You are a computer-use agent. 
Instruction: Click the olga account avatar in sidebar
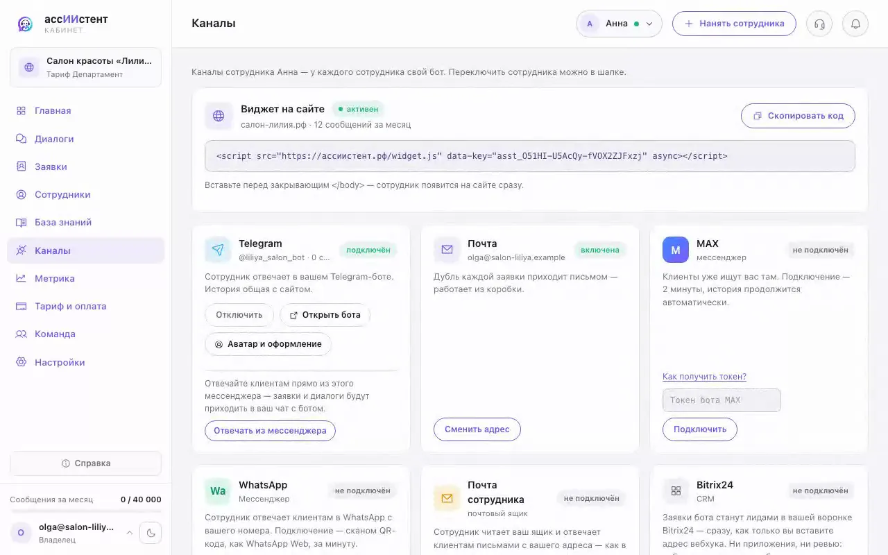(21, 533)
